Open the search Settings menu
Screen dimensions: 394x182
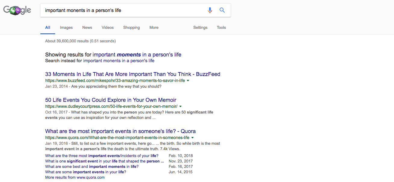(200, 27)
